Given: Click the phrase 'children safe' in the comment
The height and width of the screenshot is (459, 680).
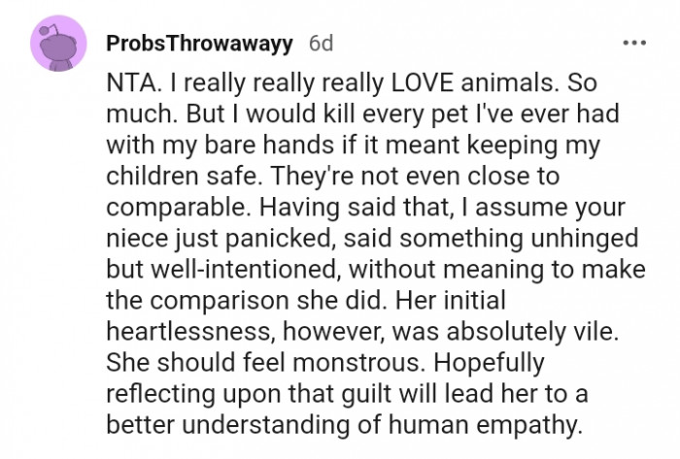Looking at the screenshot, I should (x=182, y=177).
